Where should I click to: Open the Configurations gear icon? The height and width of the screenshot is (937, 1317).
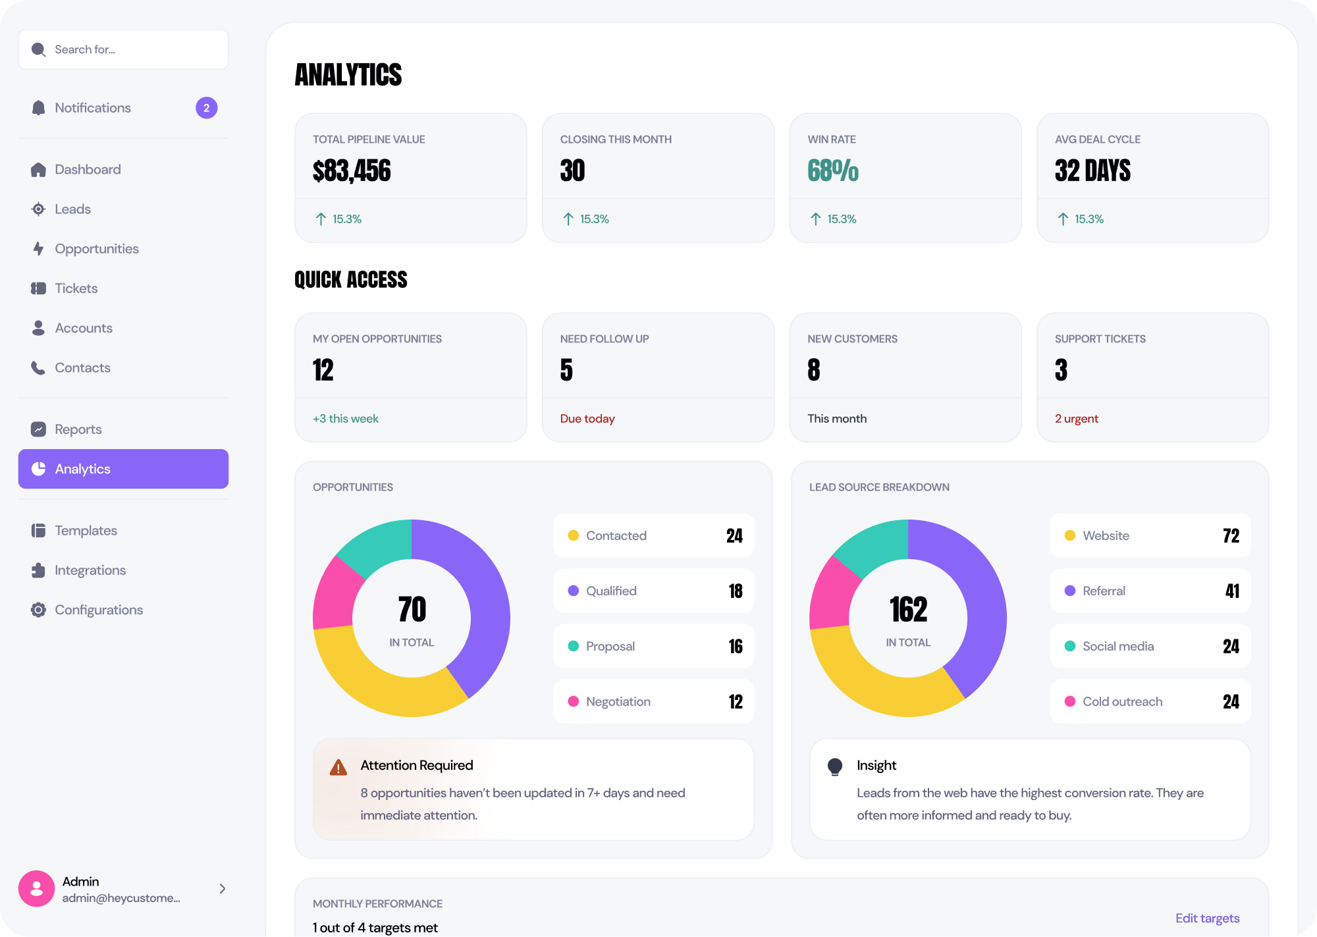(x=39, y=609)
